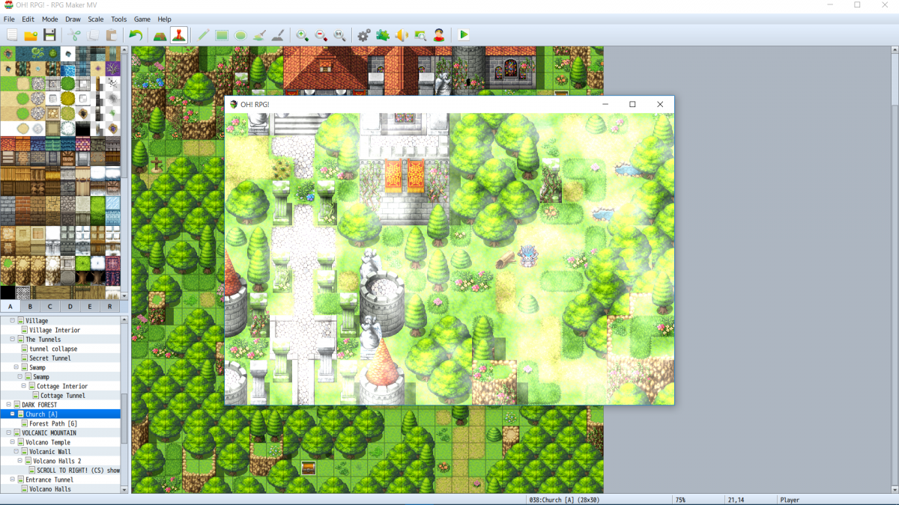The image size is (899, 505).
Task: Click the map list scroll-down arrow
Action: pos(124,489)
